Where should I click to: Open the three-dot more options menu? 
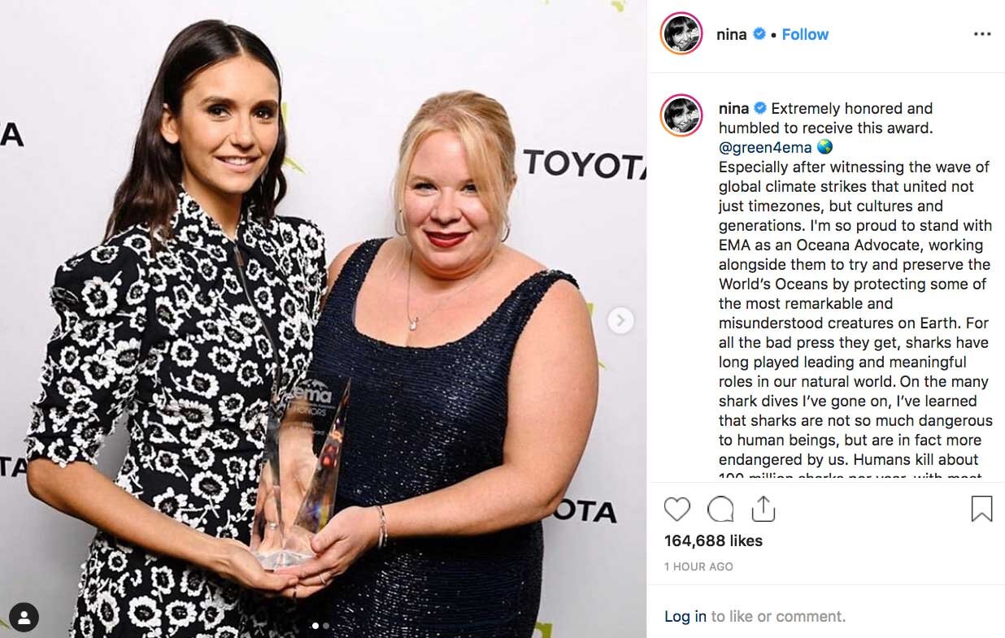982,34
